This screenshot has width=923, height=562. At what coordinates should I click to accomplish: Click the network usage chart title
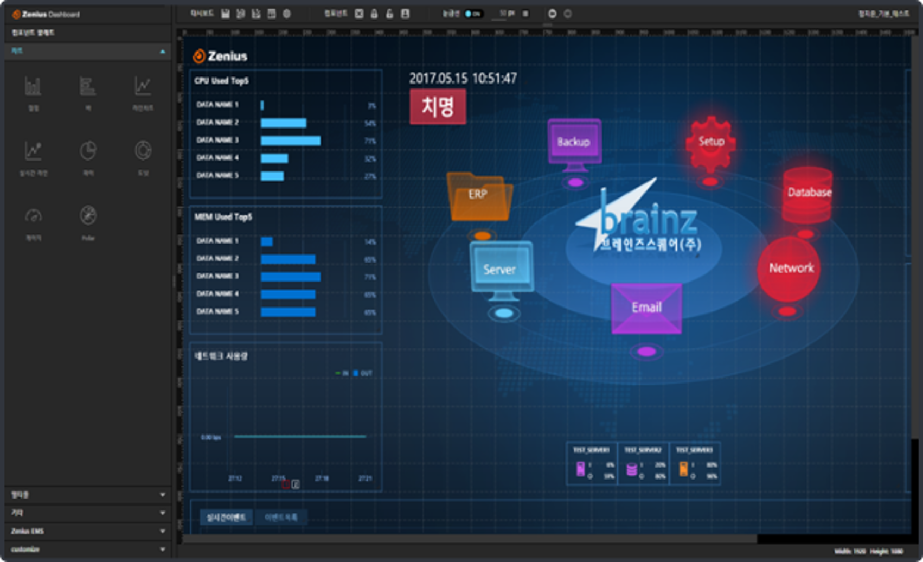tap(221, 356)
